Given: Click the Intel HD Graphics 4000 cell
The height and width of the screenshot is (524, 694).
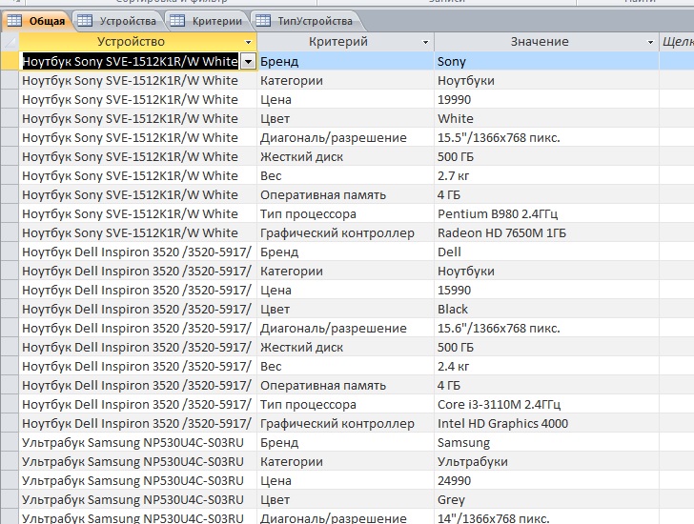Looking at the screenshot, I should point(546,423).
